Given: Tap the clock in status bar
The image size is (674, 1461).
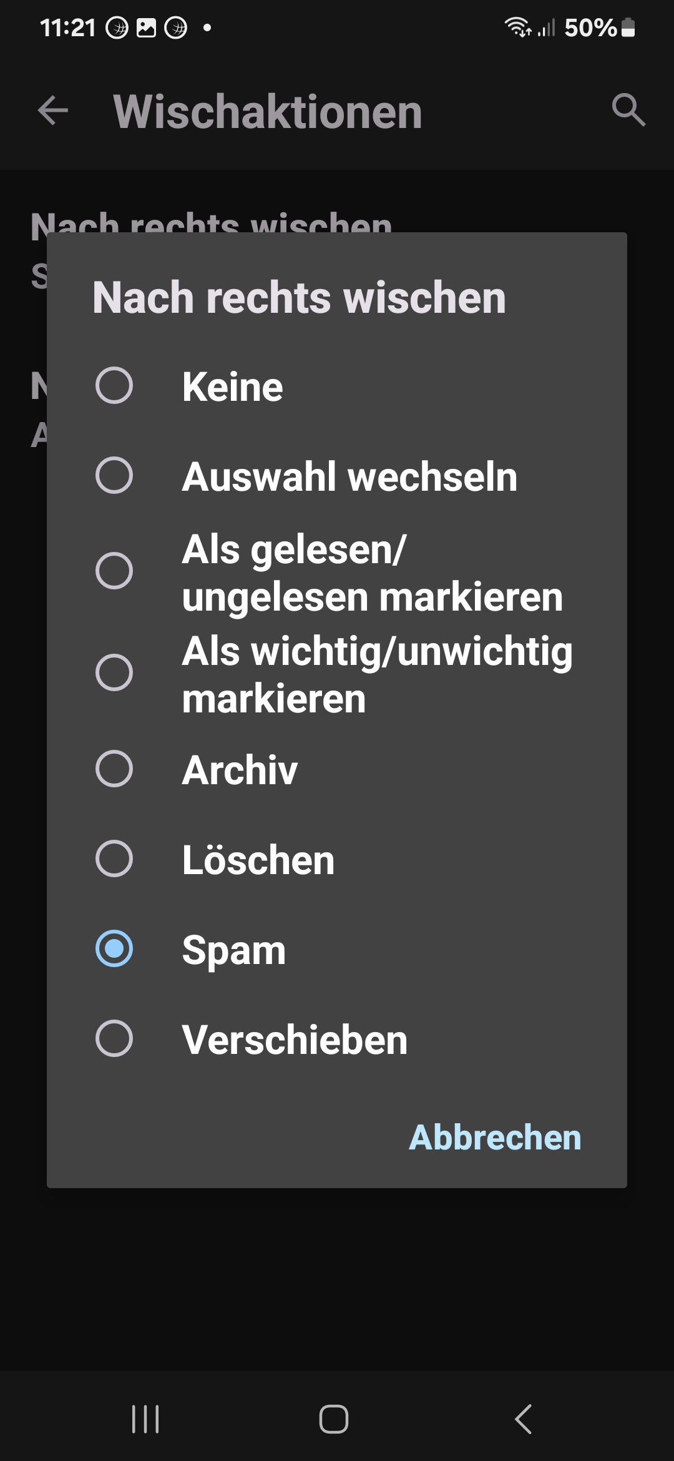Looking at the screenshot, I should pyautogui.click(x=67, y=28).
